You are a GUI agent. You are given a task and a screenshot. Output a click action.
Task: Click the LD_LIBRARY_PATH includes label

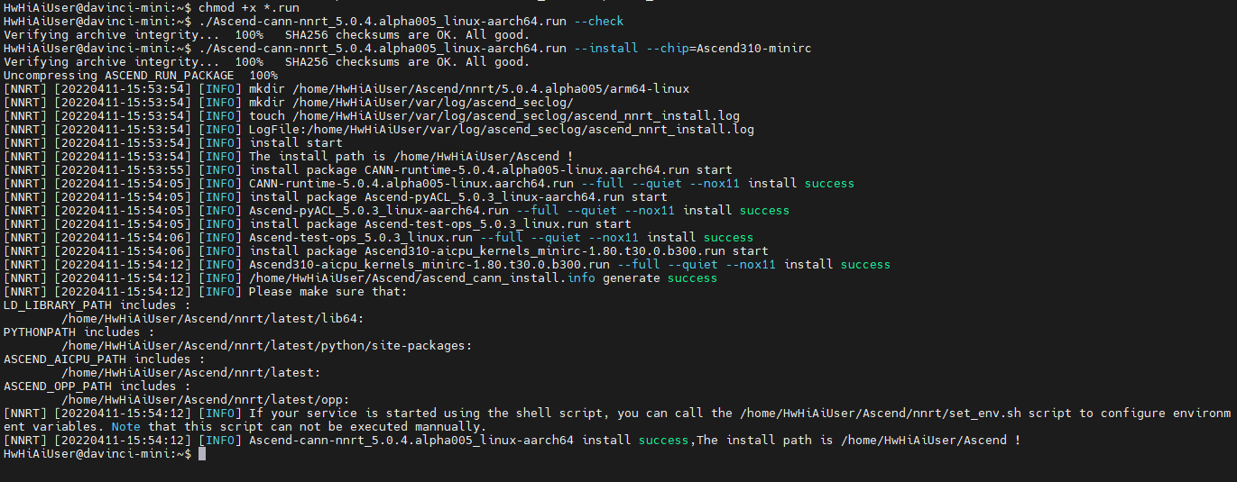pyautogui.click(x=88, y=305)
